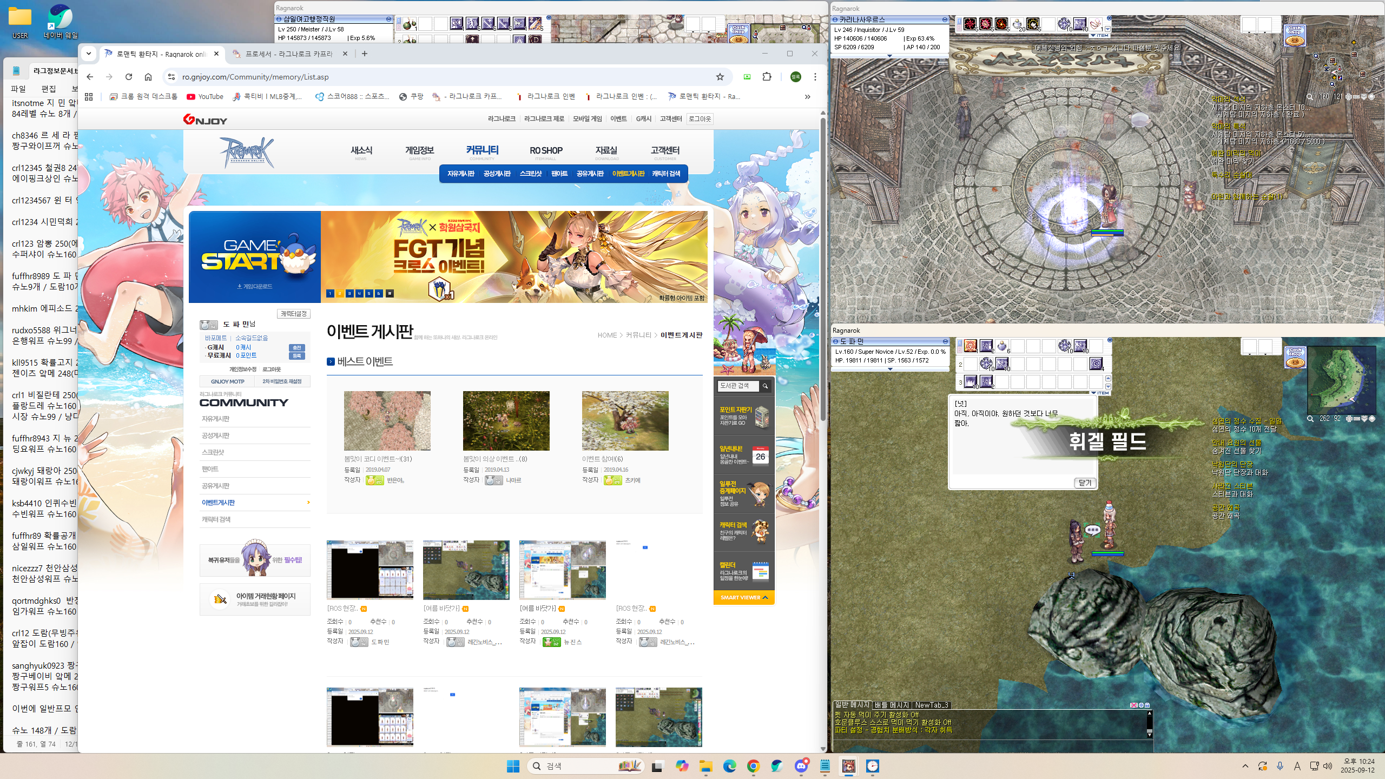Select banner slide 6 indicator
Viewport: 1385px width, 779px height.
379,293
